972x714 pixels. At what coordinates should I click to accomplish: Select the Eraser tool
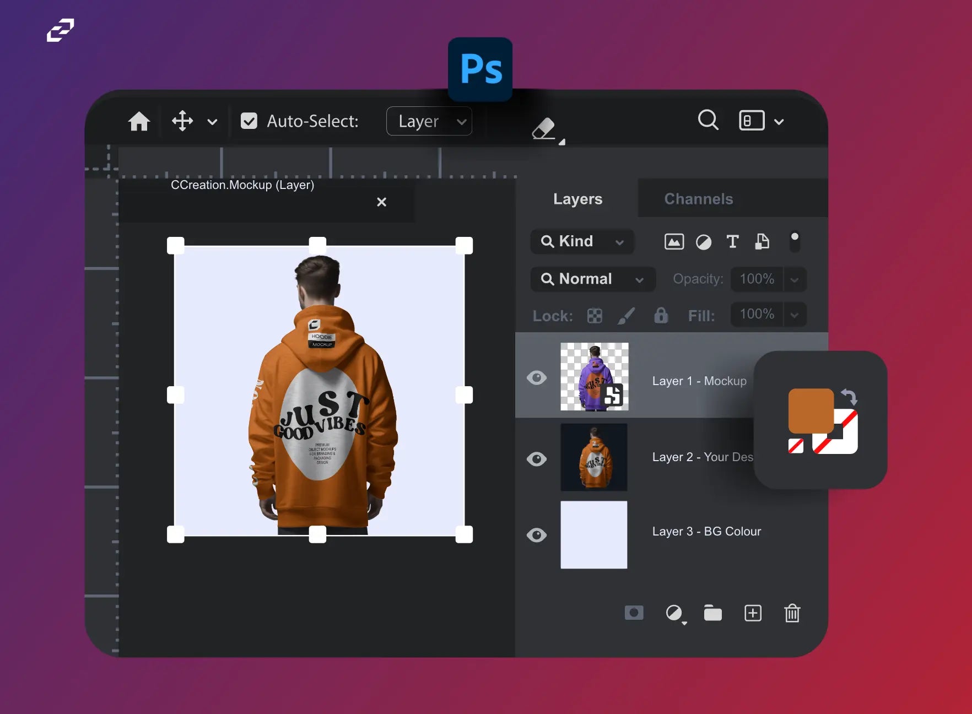click(x=544, y=129)
